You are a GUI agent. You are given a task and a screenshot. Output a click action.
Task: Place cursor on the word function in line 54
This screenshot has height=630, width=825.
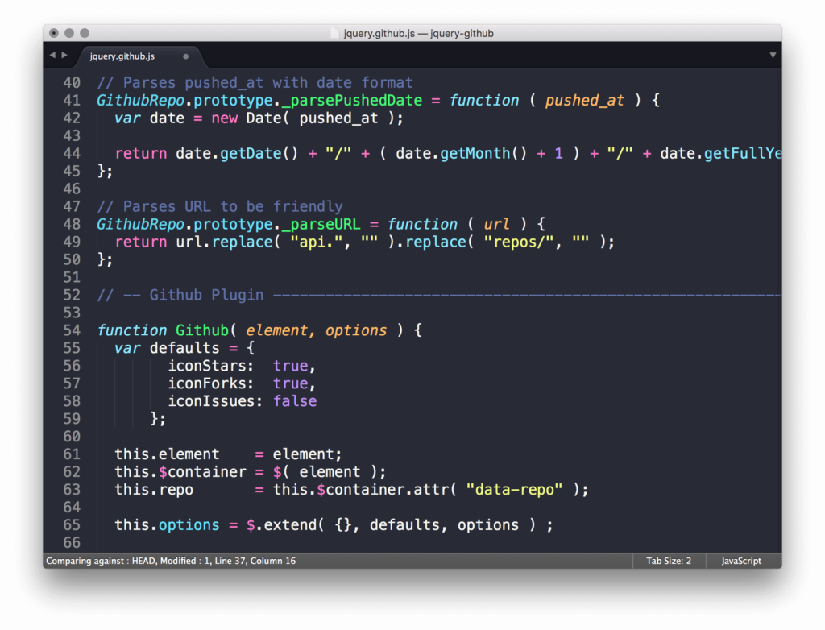pos(131,330)
